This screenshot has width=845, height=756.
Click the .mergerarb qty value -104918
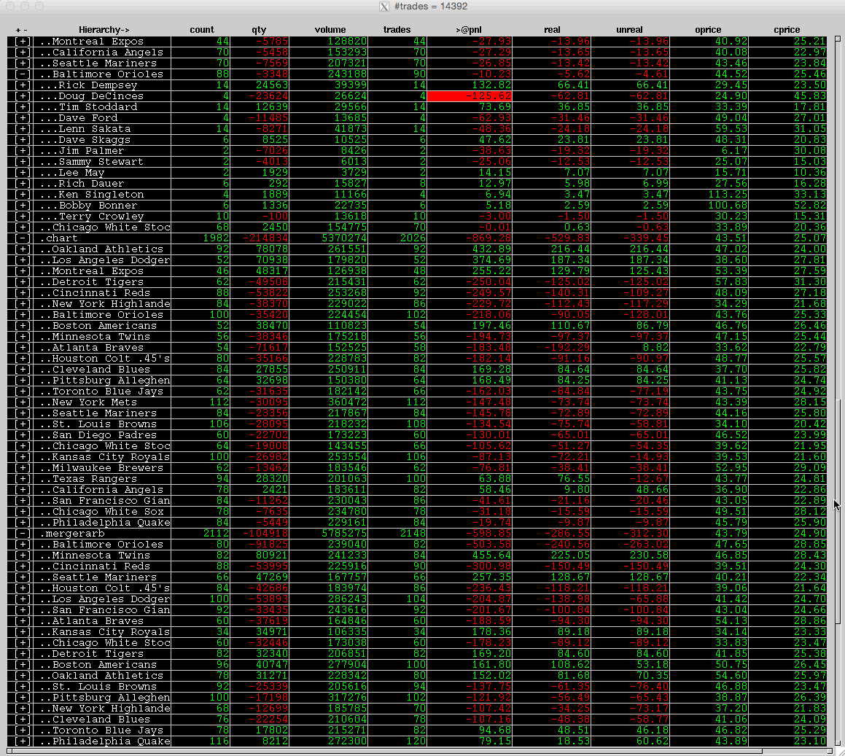click(265, 534)
